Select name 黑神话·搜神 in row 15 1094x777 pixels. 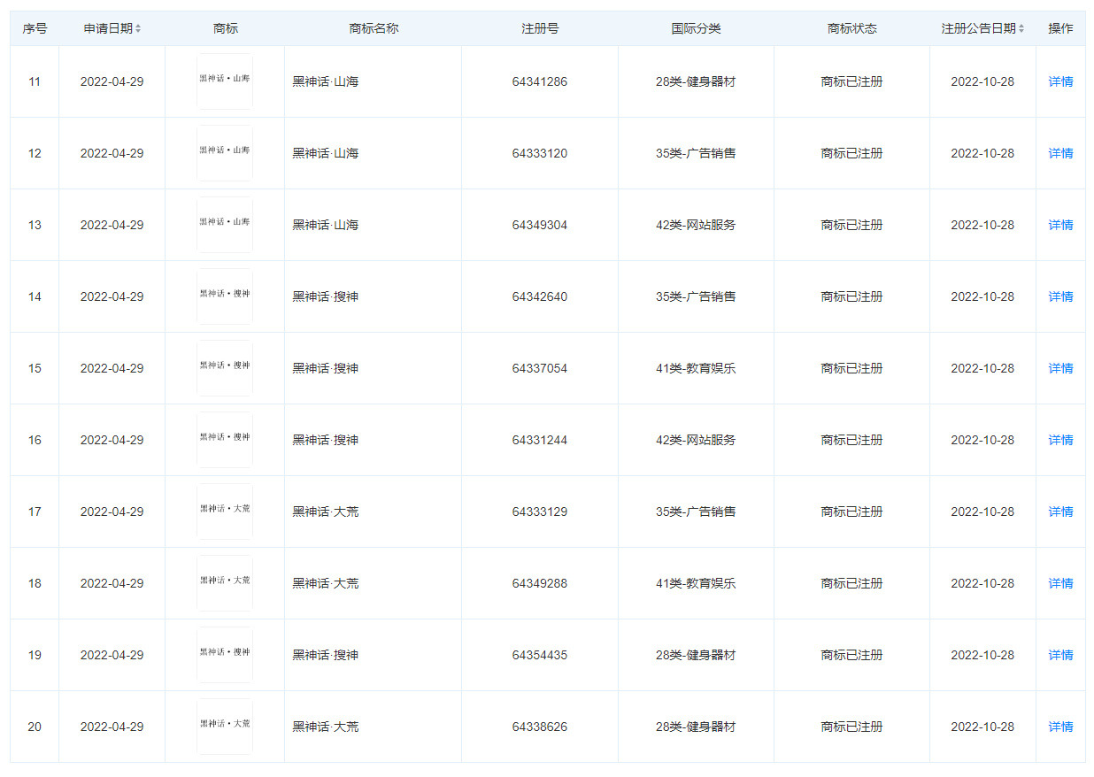coord(326,368)
